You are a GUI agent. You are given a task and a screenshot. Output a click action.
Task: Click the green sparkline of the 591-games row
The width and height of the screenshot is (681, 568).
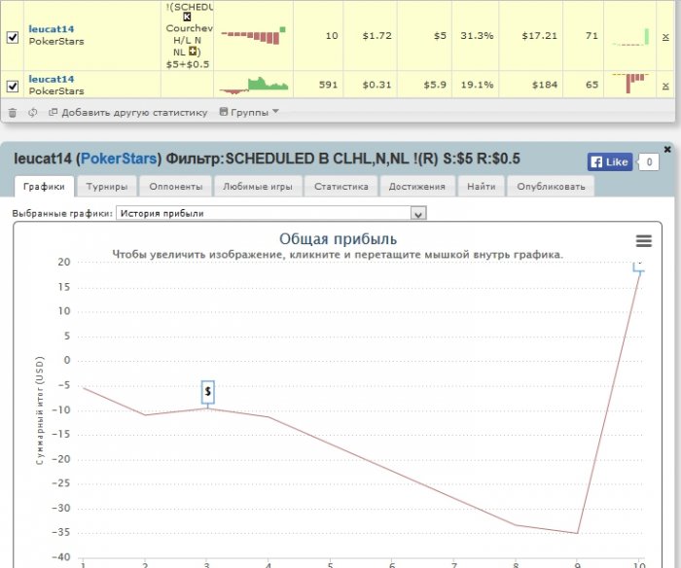click(x=254, y=86)
